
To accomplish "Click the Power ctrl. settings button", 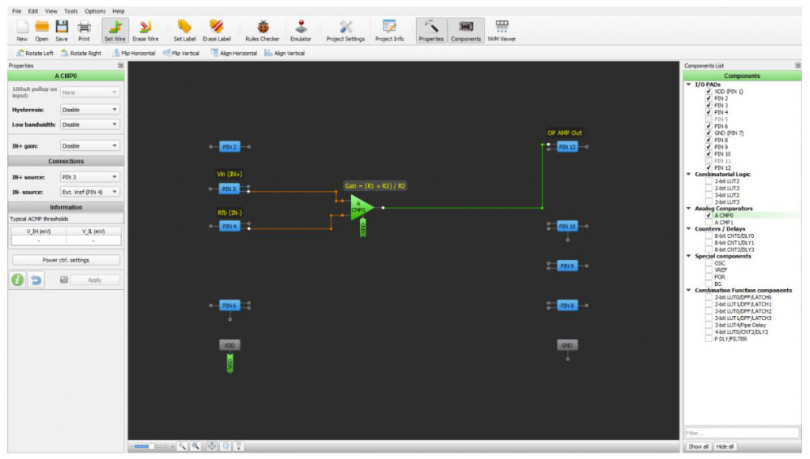I will 66,260.
